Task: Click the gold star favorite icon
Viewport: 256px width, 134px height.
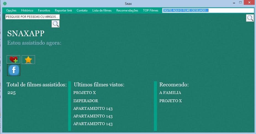Action: coord(28,60)
